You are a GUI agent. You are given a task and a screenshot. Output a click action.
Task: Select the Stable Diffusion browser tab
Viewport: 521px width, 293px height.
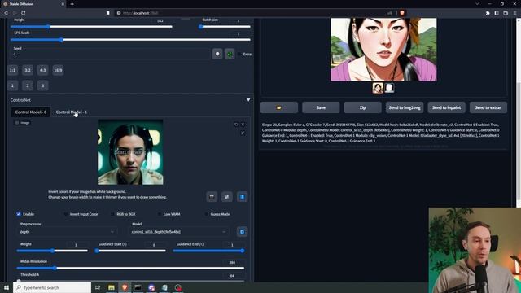[x=33, y=4]
